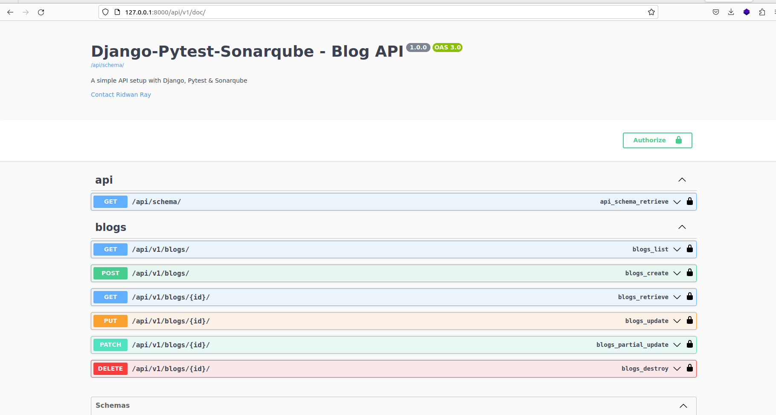Click the lock icon on api_schema_retrieve row
The image size is (776, 415).
point(690,202)
